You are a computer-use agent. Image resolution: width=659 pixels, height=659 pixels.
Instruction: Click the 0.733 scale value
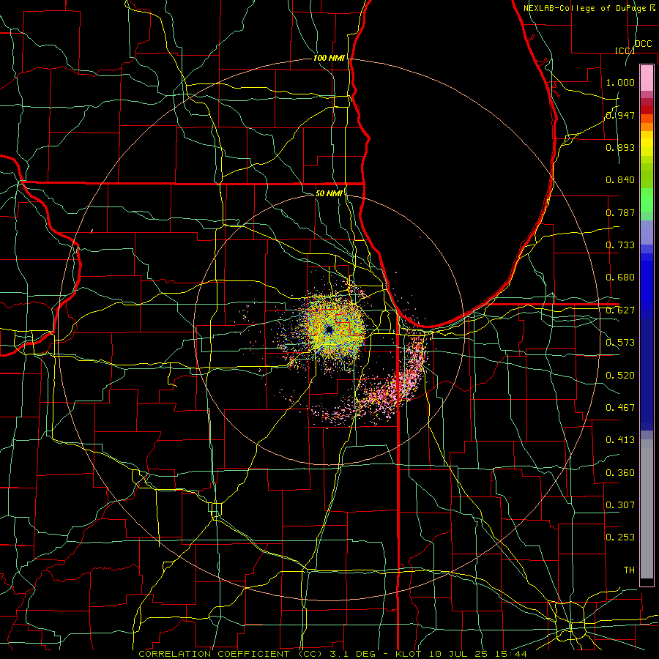[620, 245]
